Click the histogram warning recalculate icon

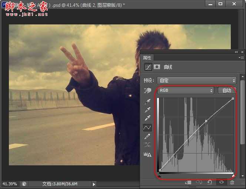(x=147, y=154)
